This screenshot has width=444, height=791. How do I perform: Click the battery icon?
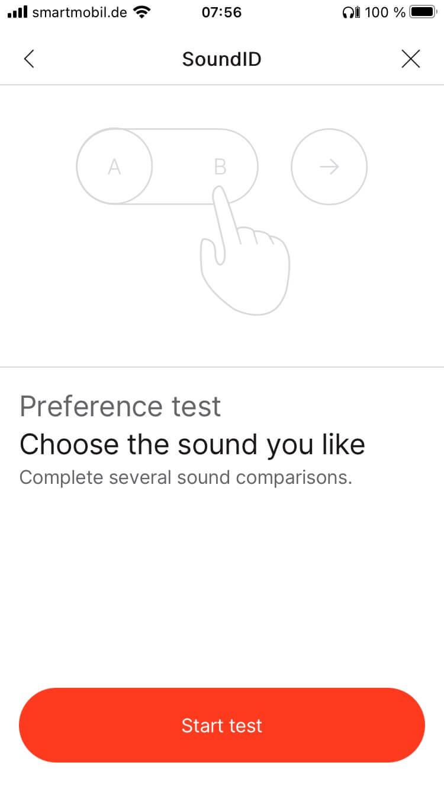coord(423,12)
